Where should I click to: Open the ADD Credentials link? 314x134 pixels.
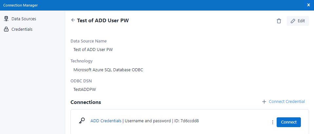106,121
